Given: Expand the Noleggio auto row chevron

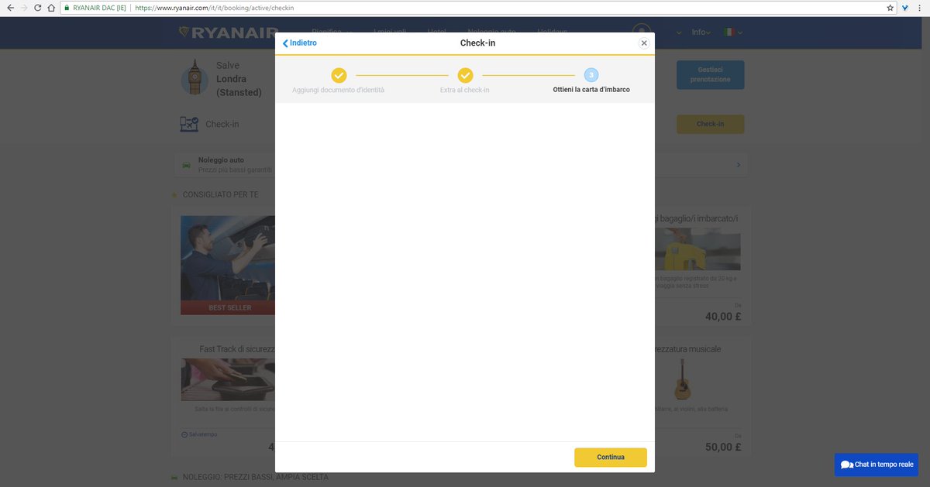Looking at the screenshot, I should coord(738,165).
